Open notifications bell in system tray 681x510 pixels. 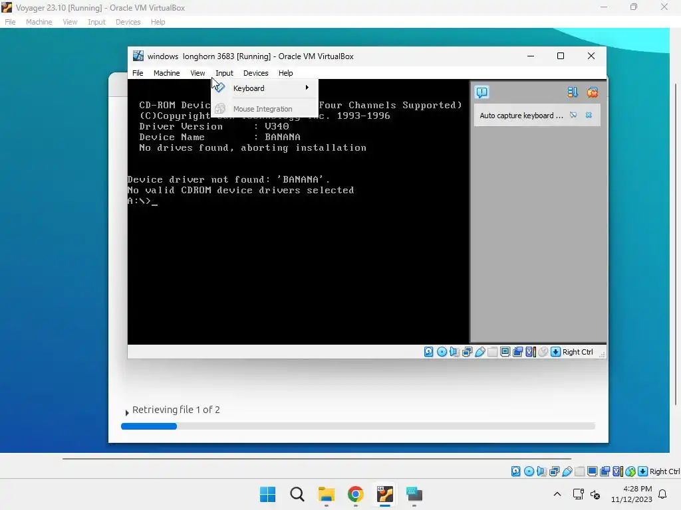click(663, 494)
